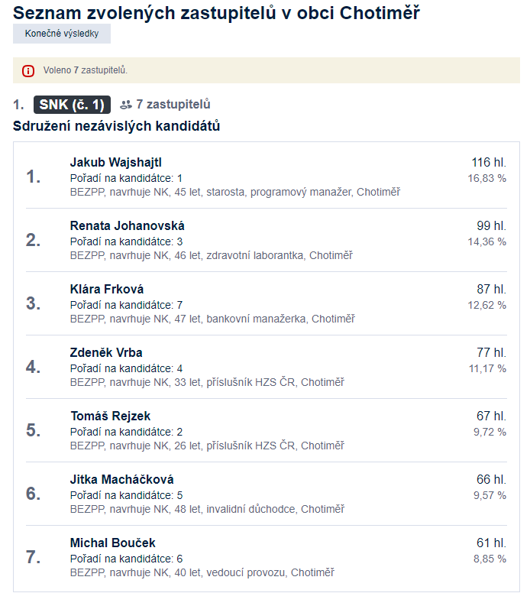Pick Jitka Macháčková's name
The height and width of the screenshot is (606, 530).
(x=121, y=479)
